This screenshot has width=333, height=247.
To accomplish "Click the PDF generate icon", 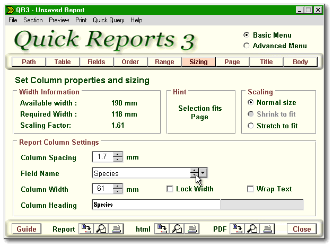I will (237, 229).
